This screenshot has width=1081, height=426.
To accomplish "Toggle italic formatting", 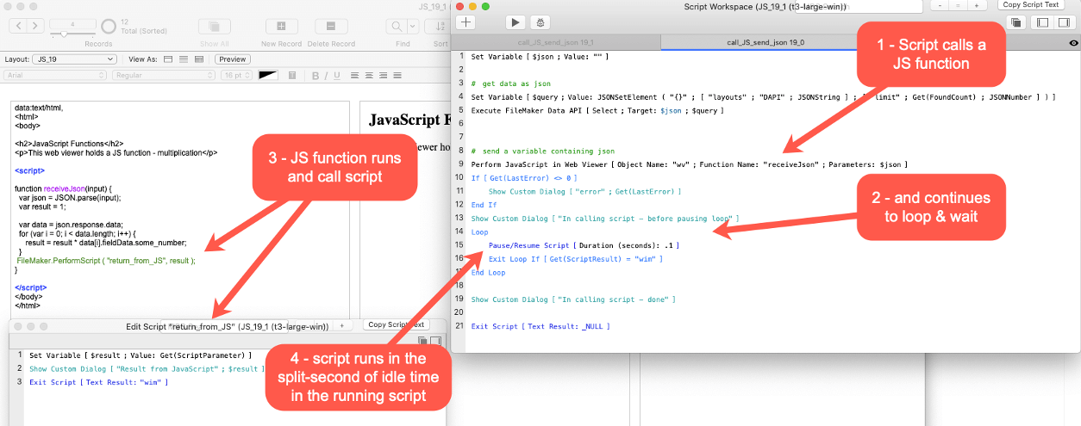I will point(327,76).
